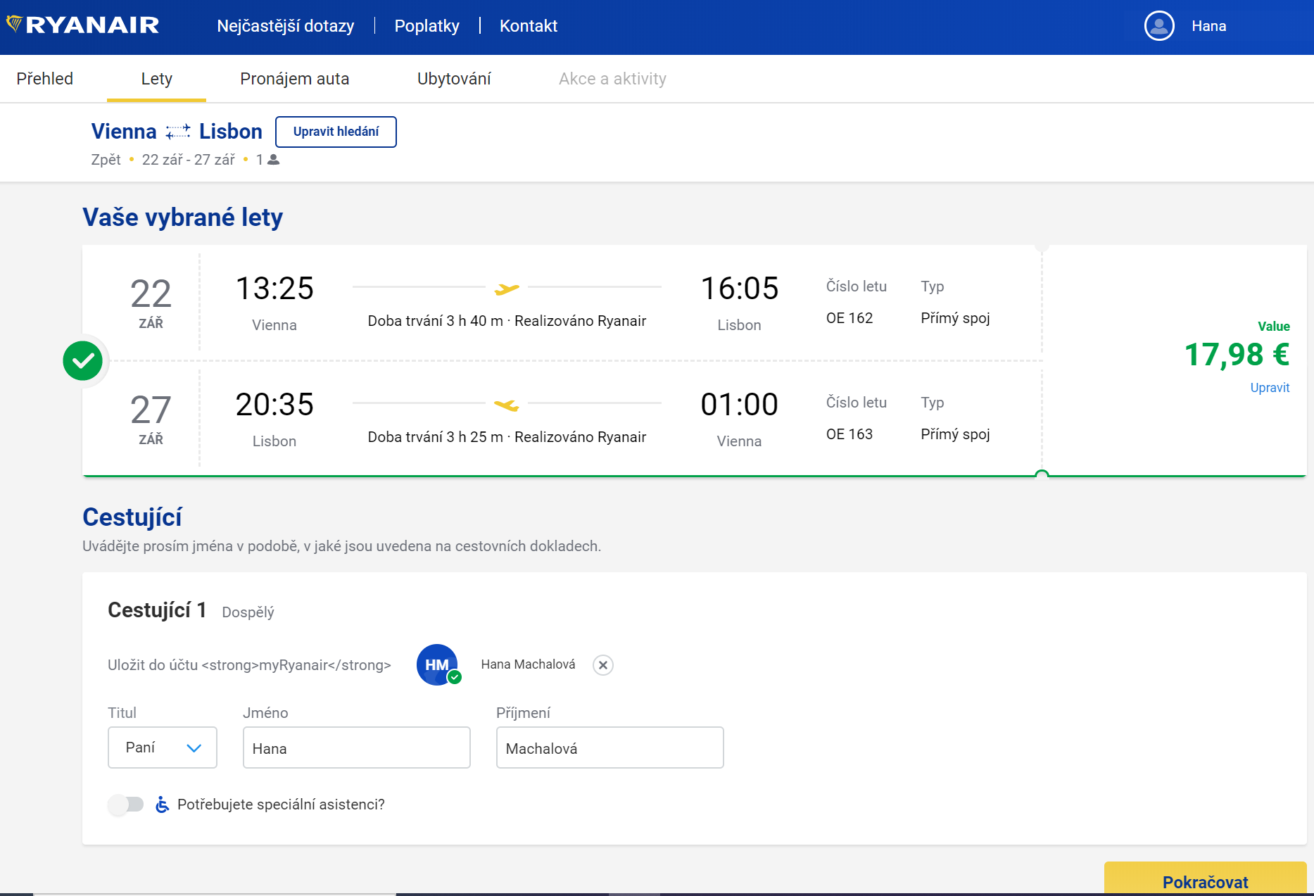The image size is (1314, 896).
Task: Click the passenger count icon
Action: [274, 160]
